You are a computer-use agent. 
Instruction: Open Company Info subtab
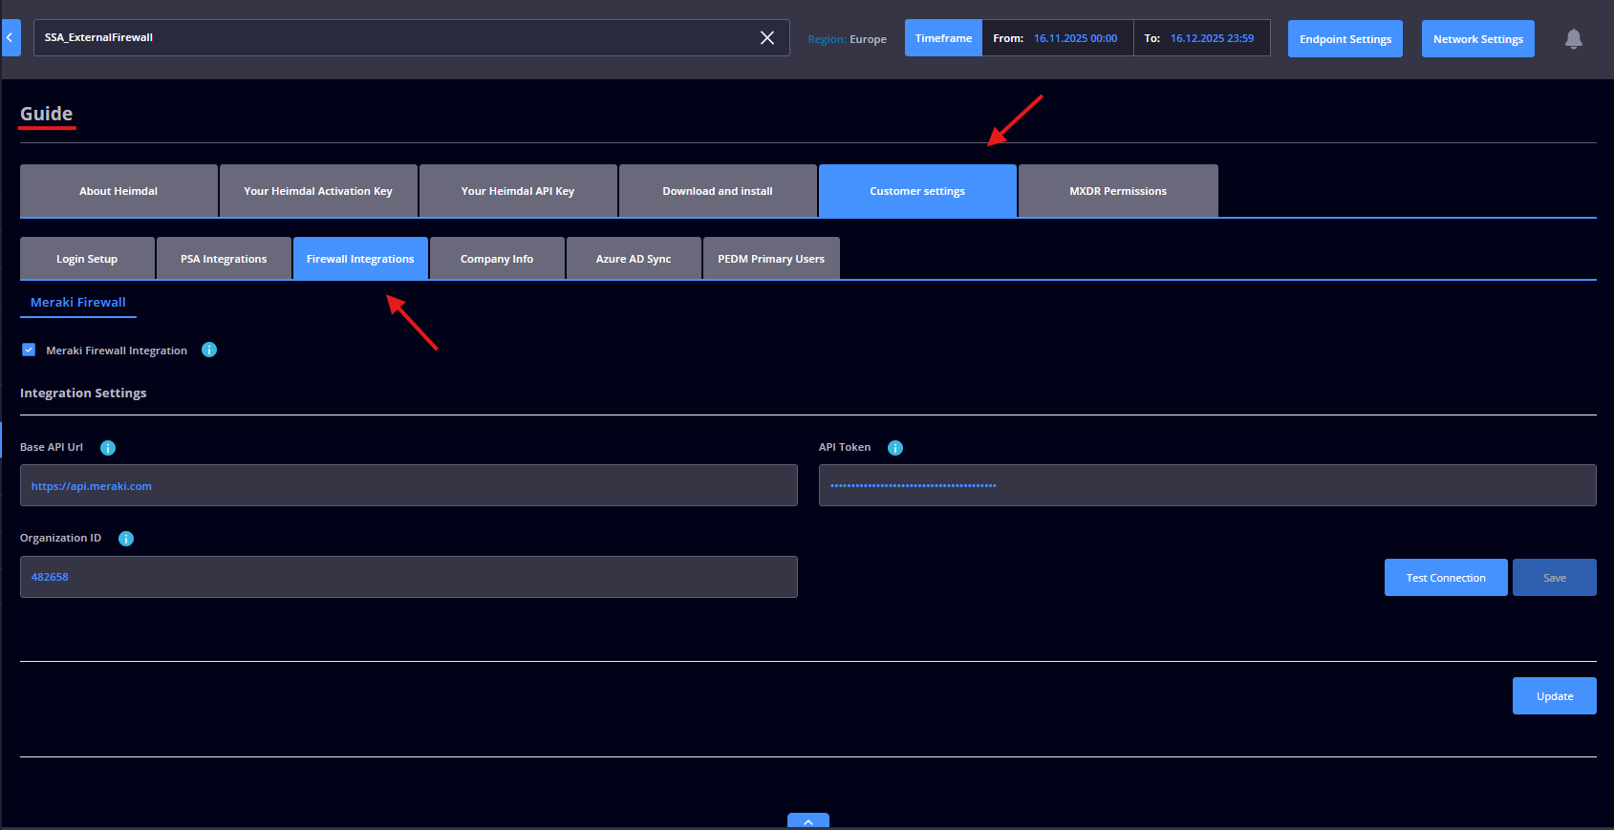(x=497, y=259)
